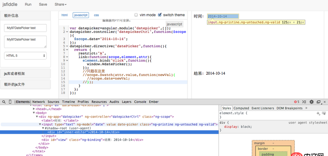
Task: Show more sidebar tabs chevron
Action: (x=306, y=108)
